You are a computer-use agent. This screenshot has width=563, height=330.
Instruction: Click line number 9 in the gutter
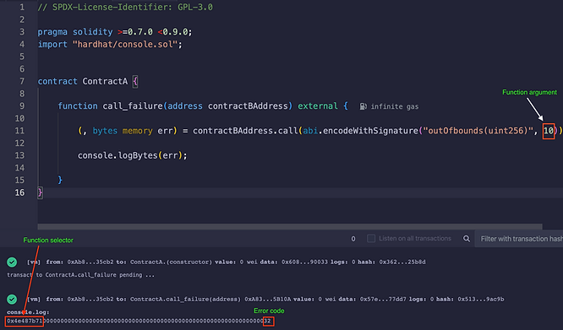22,106
